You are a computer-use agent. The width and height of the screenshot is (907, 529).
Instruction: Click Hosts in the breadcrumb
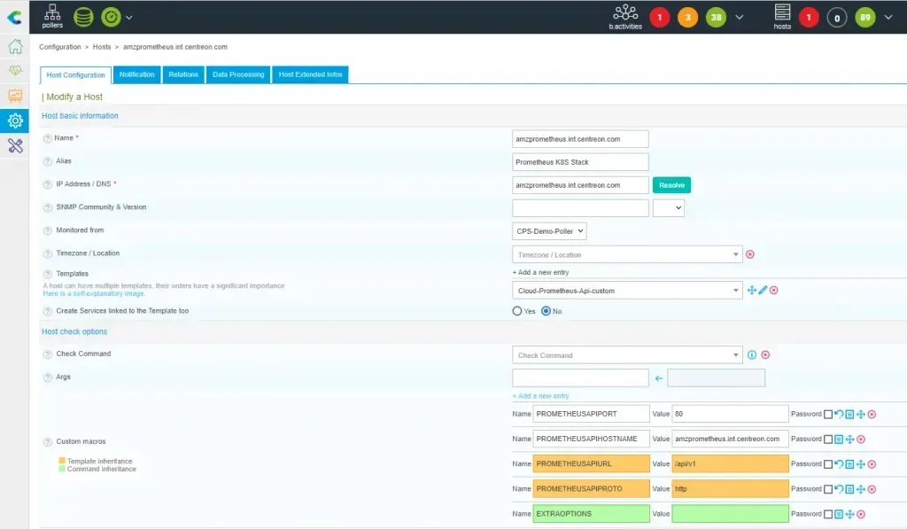102,47
